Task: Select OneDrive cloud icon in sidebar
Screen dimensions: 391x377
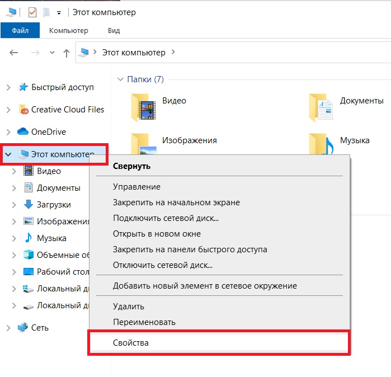Action: (23, 131)
